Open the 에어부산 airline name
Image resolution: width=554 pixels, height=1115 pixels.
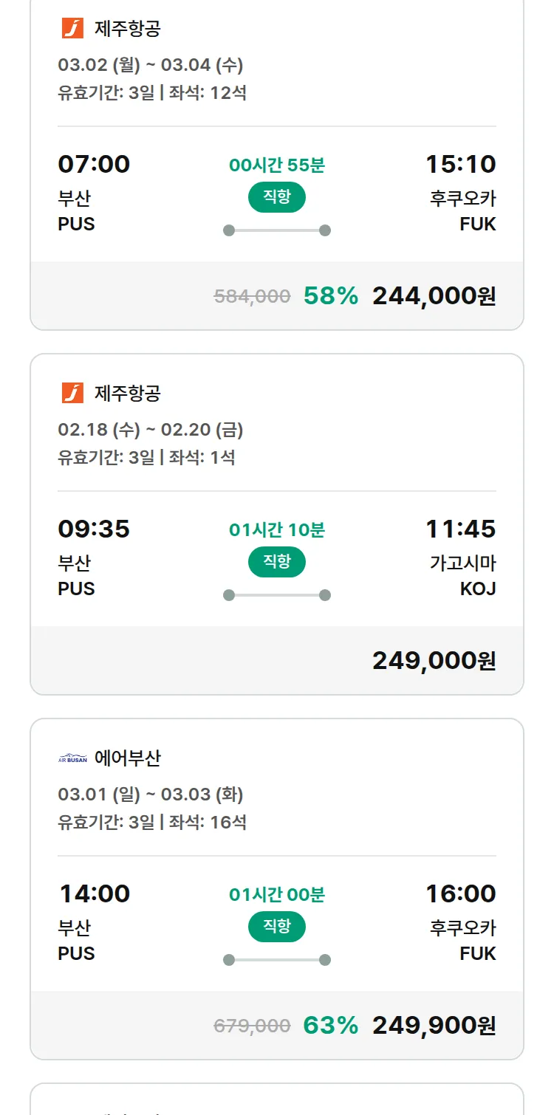128,758
